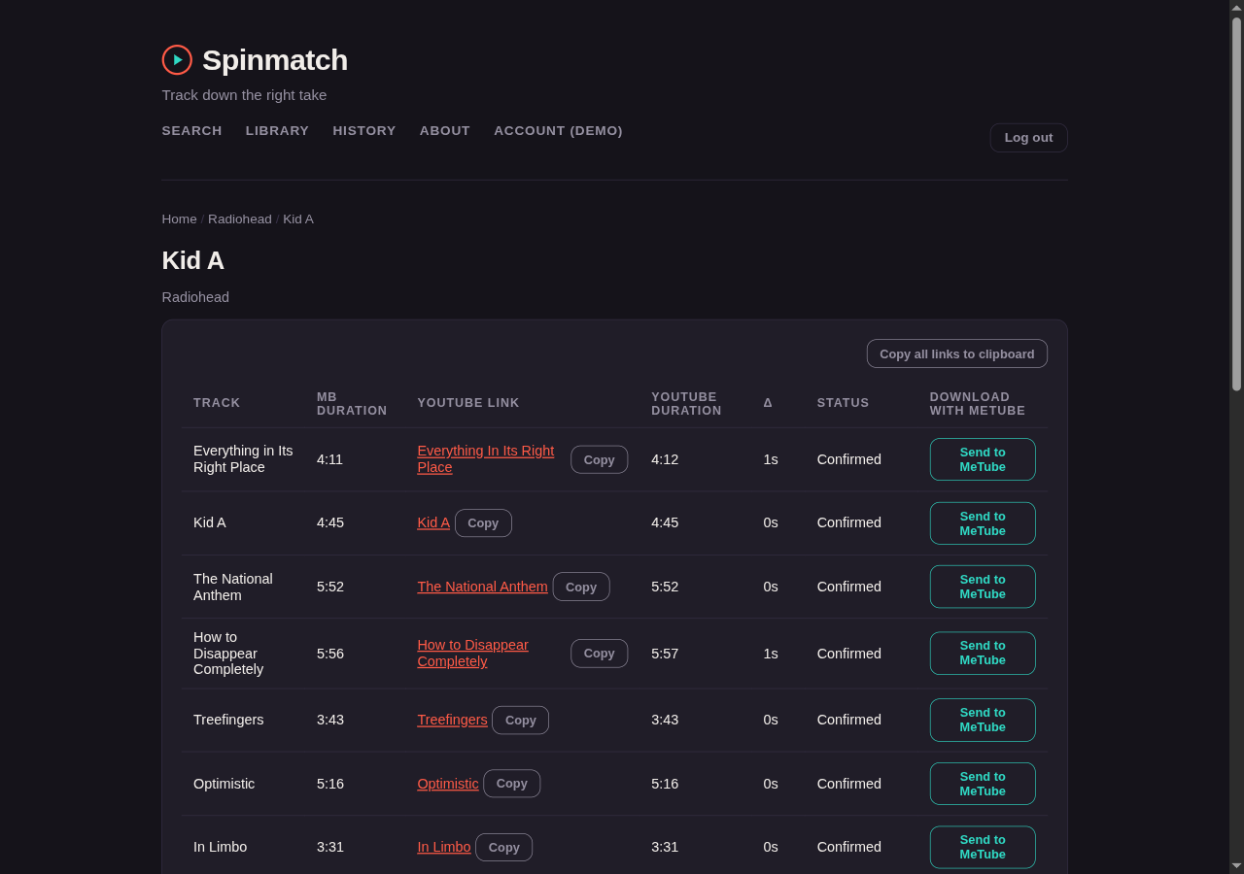The height and width of the screenshot is (874, 1244).
Task: Open Everything In Its Right Place YouTube link
Action: (486, 459)
